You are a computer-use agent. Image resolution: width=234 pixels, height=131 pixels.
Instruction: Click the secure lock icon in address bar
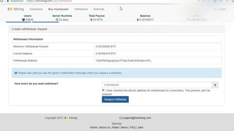click(x=8, y=1)
